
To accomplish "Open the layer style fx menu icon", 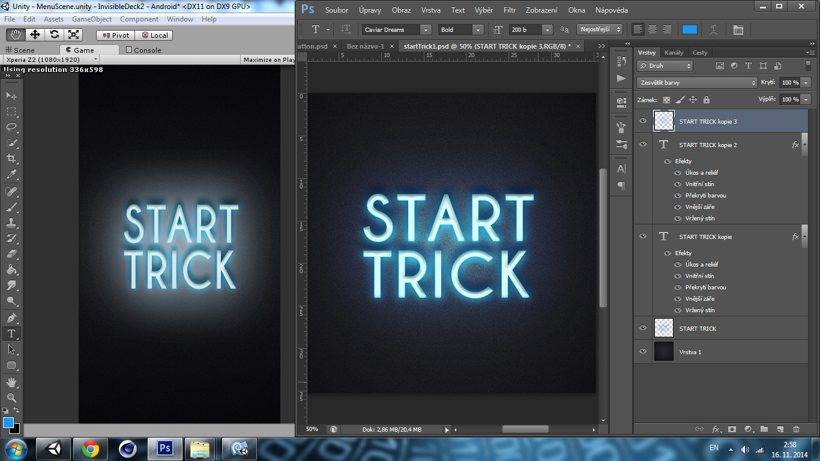I will tap(716, 429).
